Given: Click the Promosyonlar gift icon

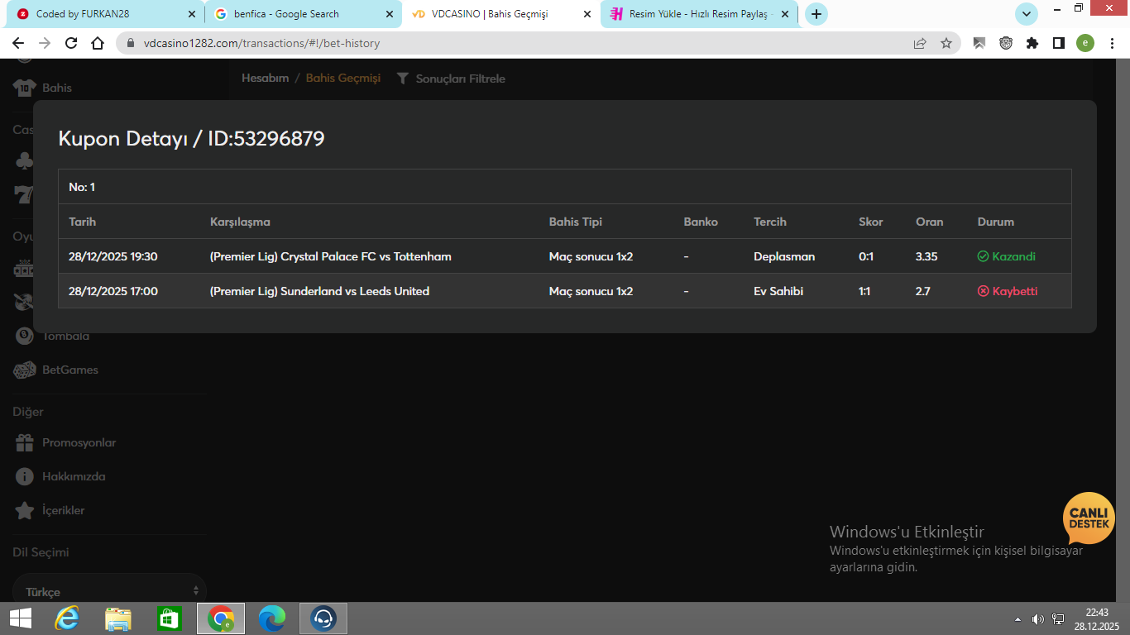Looking at the screenshot, I should point(25,442).
